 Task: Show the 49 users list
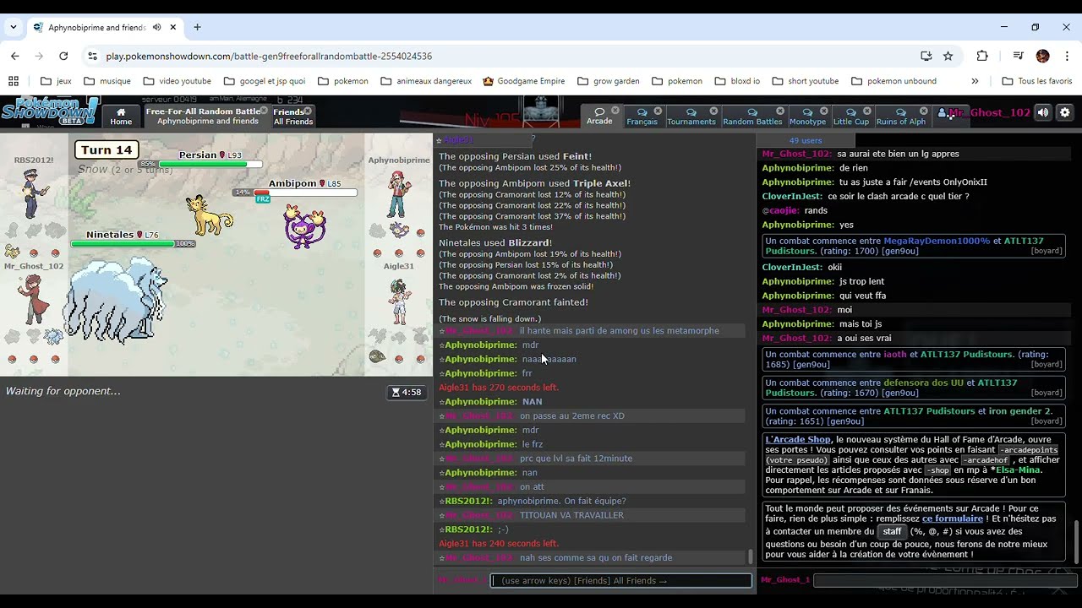806,140
